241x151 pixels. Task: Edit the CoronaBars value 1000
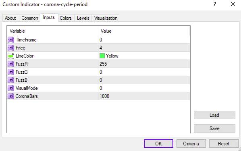point(144,96)
